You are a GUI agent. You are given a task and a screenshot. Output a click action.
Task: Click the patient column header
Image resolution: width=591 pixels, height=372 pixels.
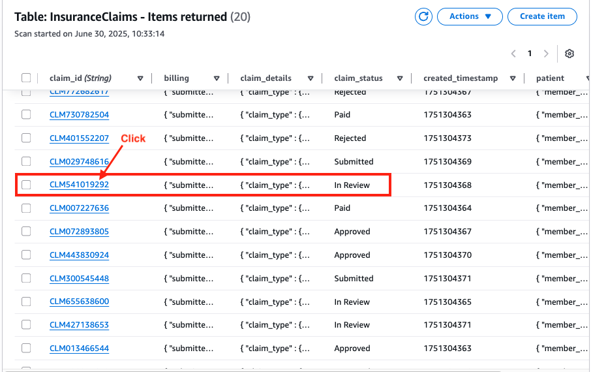click(x=550, y=78)
